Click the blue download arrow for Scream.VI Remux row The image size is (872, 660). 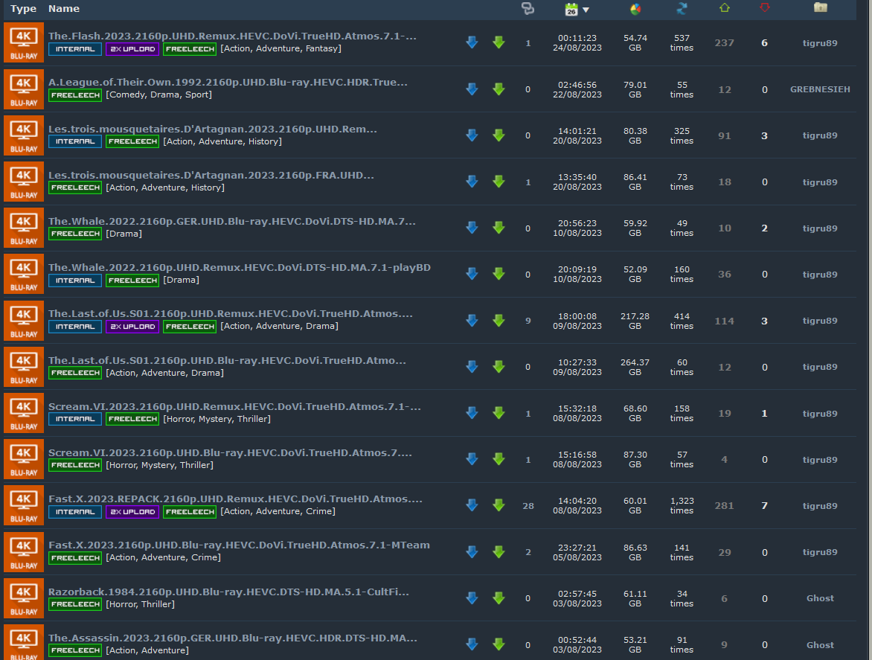point(472,413)
